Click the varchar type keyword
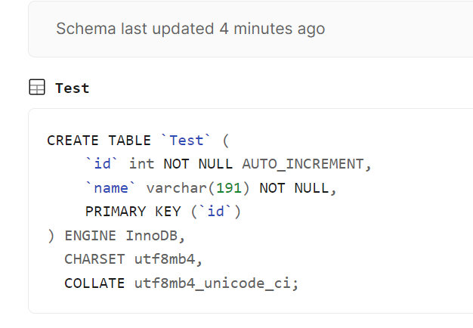Viewport: 473px width, 328px height. (177, 188)
